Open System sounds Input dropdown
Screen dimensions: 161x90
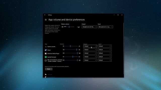tap(105, 46)
